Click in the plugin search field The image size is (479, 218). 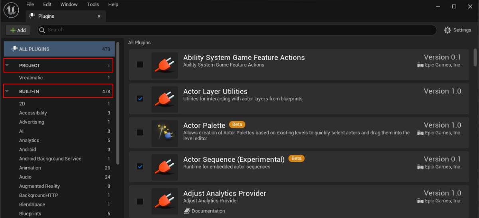(237, 30)
